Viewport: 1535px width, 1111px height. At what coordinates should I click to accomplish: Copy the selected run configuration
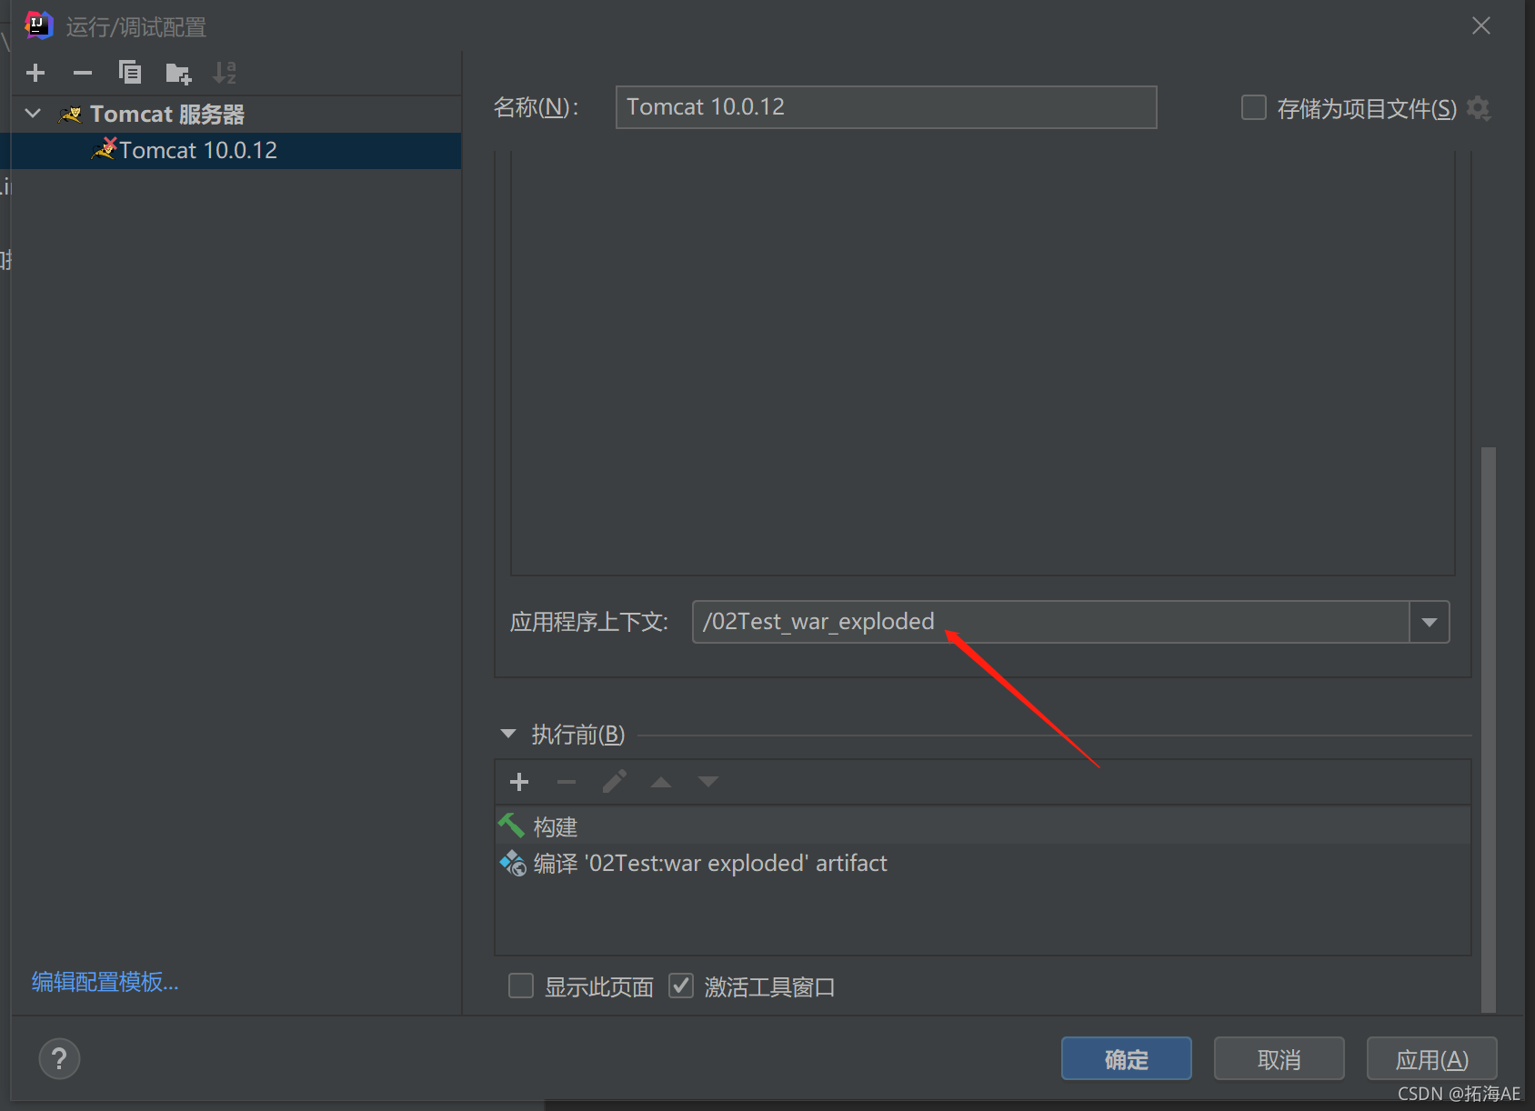click(x=130, y=73)
